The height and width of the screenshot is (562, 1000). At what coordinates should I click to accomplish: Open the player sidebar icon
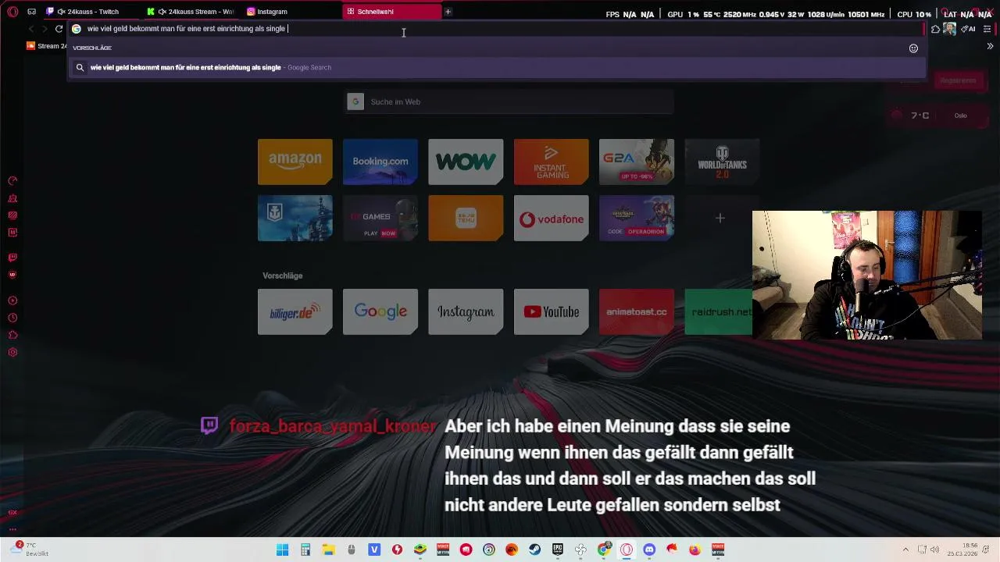(12, 301)
